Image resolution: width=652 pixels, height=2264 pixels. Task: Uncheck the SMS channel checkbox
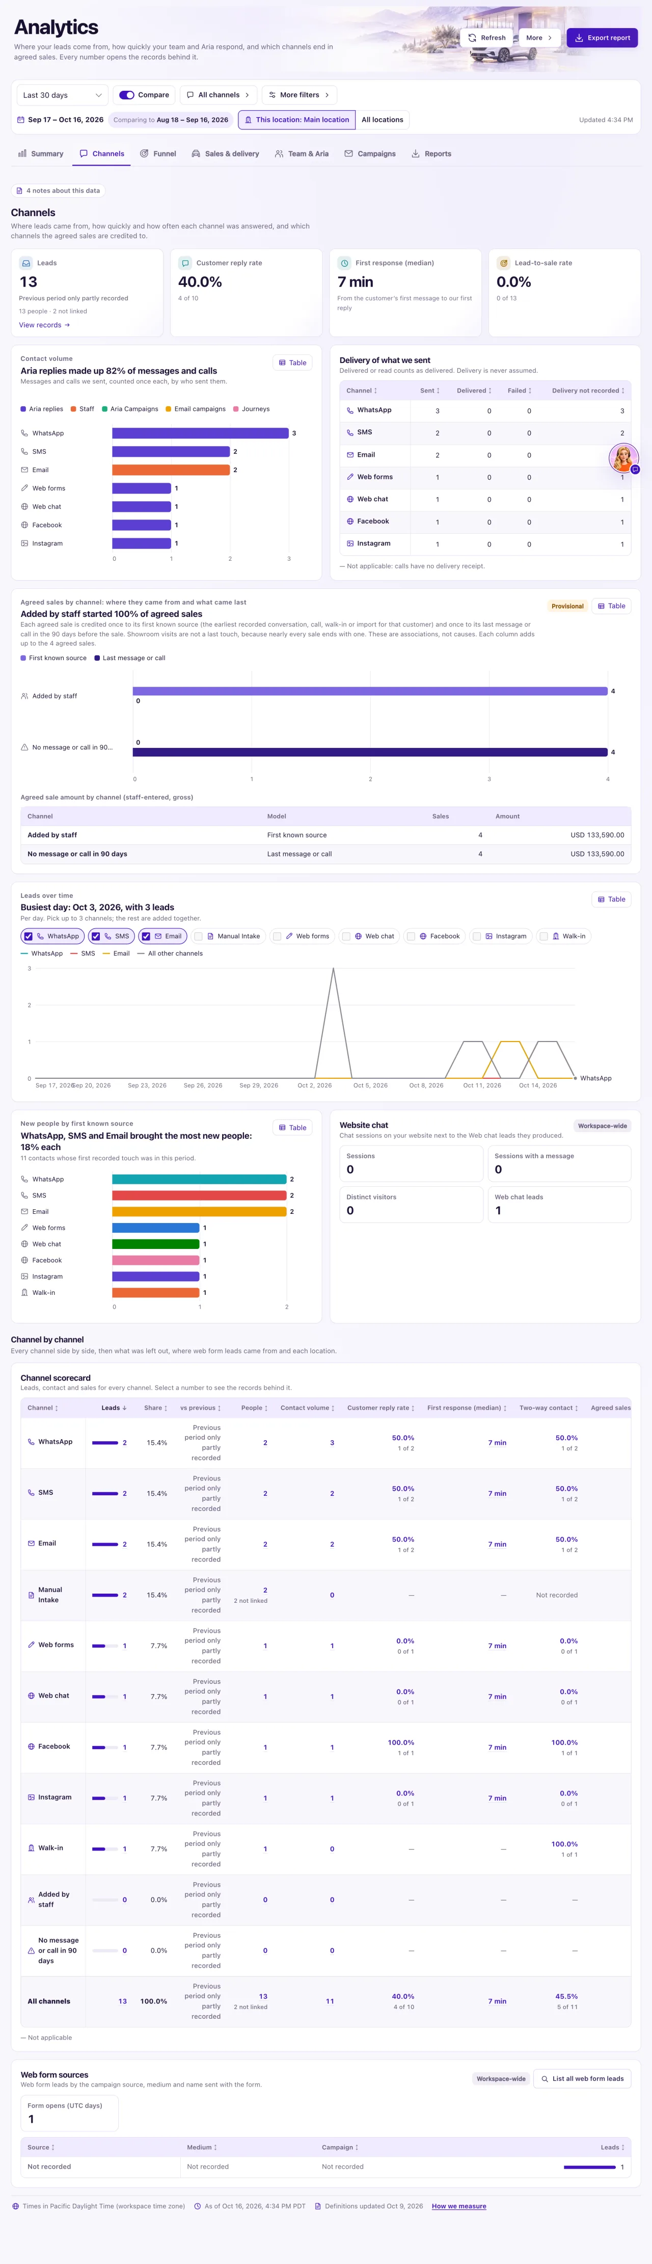(x=96, y=936)
